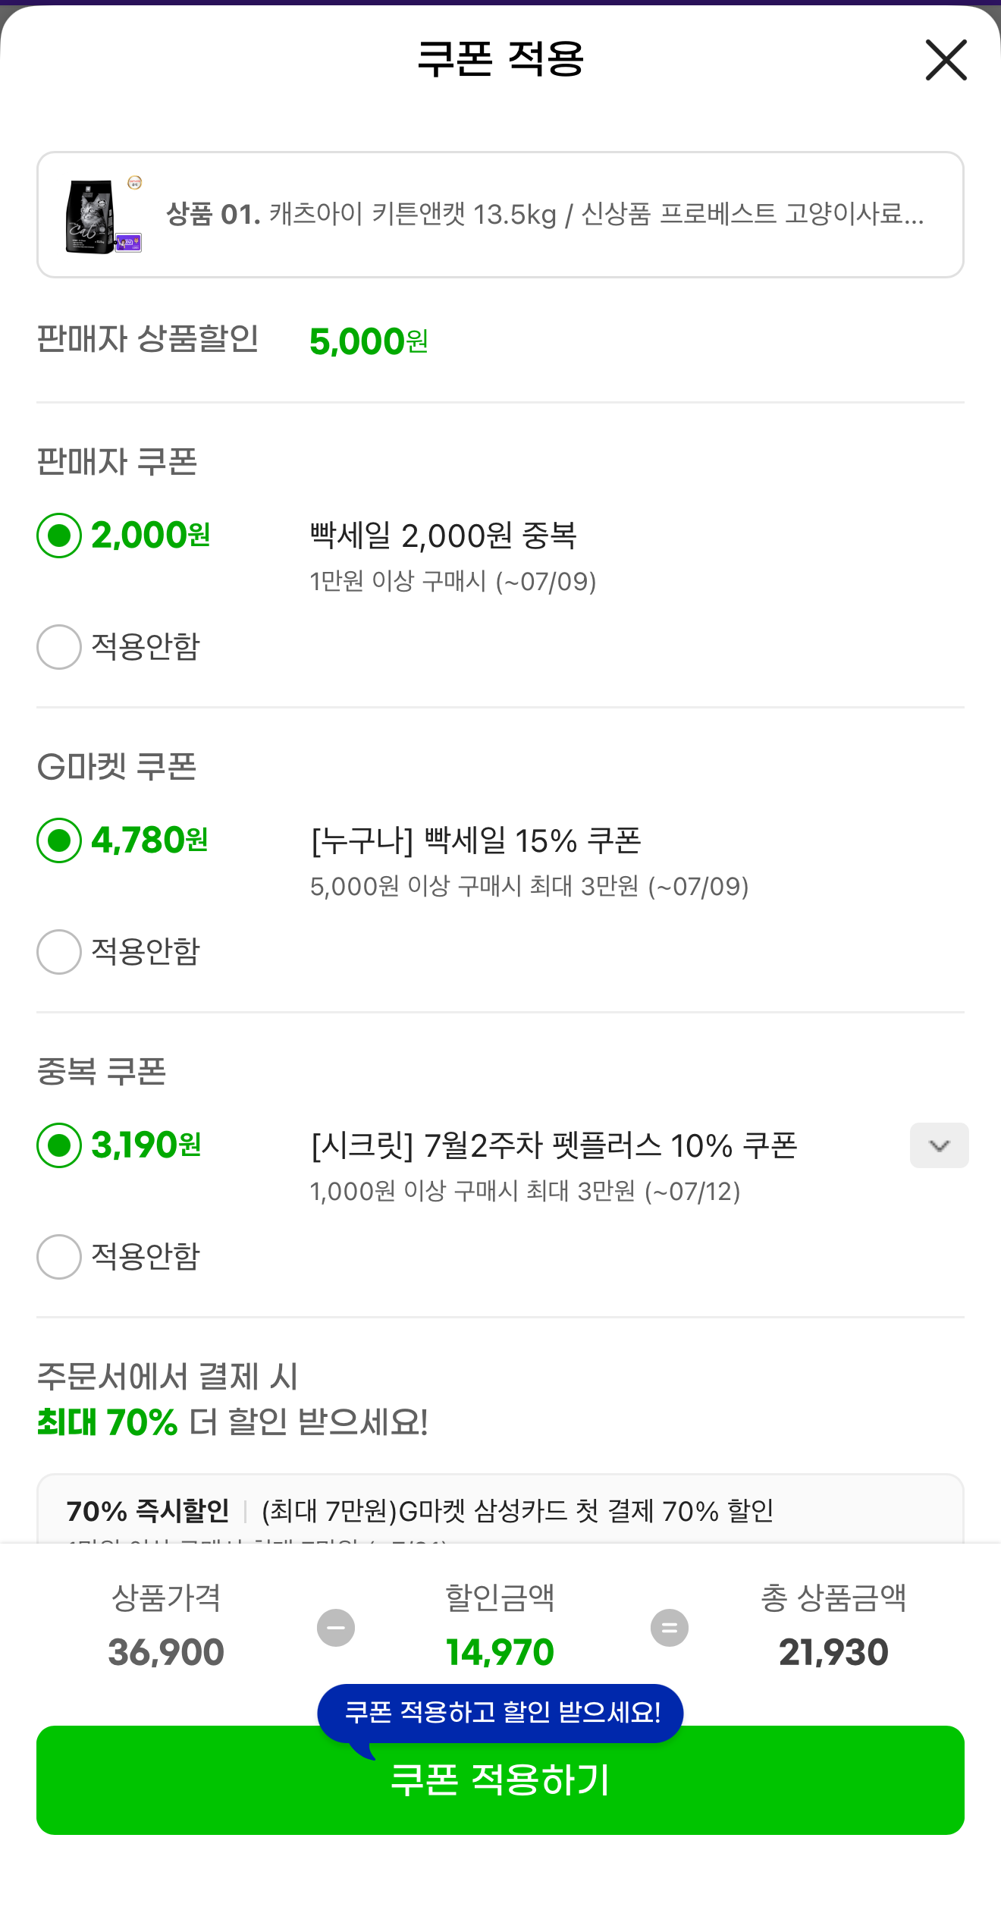Click the 70% 즉시할인 삼성카드 banner
1001x1932 pixels.
tap(500, 1509)
